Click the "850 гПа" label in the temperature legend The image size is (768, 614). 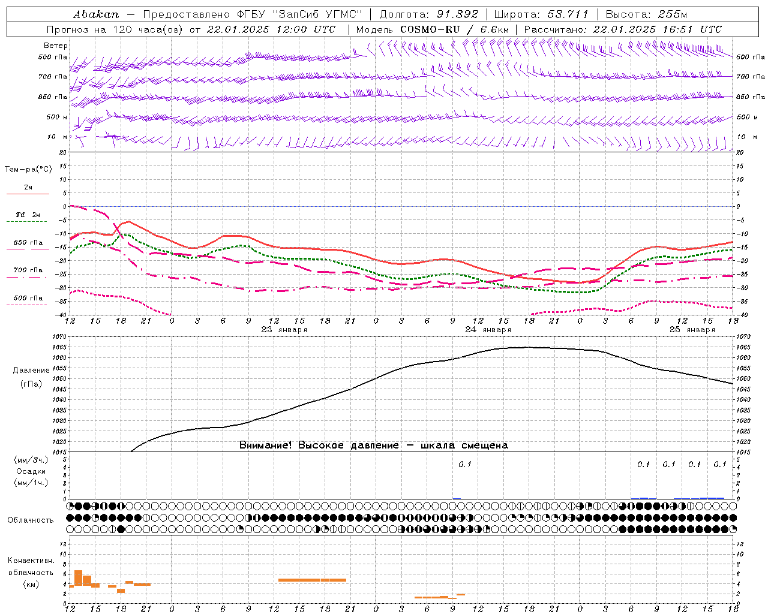[x=28, y=243]
